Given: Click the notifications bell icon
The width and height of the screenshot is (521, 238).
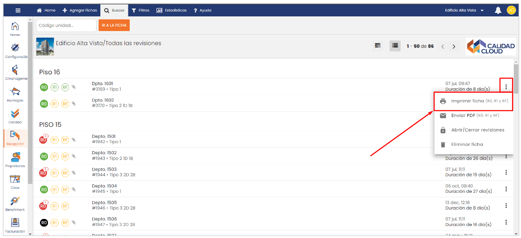Looking at the screenshot, I should point(498,10).
